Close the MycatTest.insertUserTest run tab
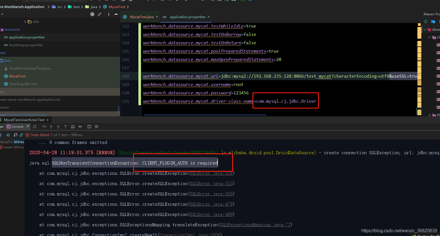 pos(47,120)
